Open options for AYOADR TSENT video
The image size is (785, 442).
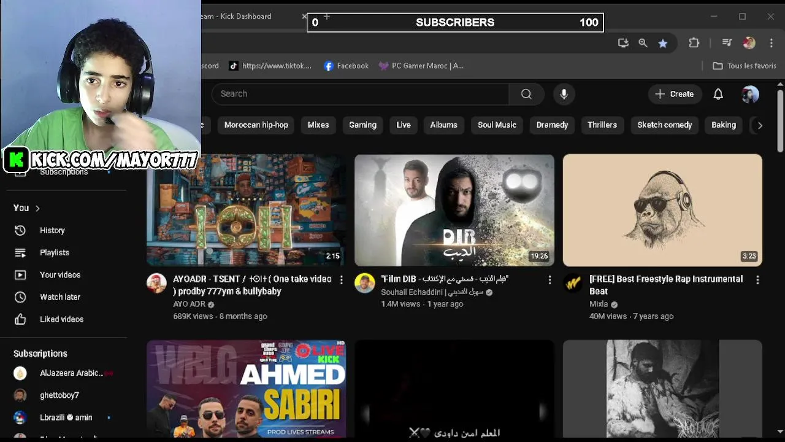[341, 280]
